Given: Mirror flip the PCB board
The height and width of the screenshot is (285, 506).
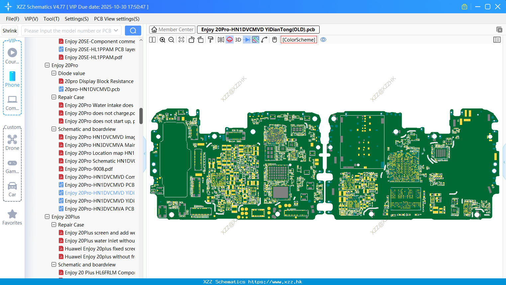Looking at the screenshot, I should click(x=221, y=40).
